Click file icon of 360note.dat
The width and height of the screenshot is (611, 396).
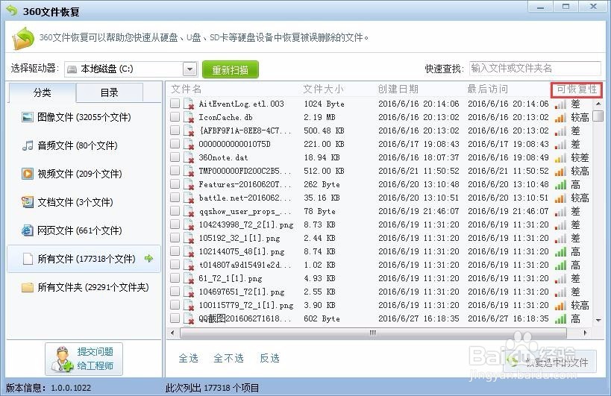(189, 157)
